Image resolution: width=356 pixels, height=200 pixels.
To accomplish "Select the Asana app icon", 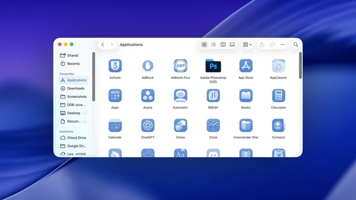I will (x=147, y=96).
